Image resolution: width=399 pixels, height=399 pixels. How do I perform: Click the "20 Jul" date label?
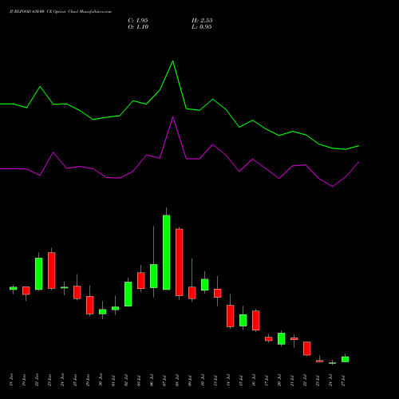[x=279, y=381]
